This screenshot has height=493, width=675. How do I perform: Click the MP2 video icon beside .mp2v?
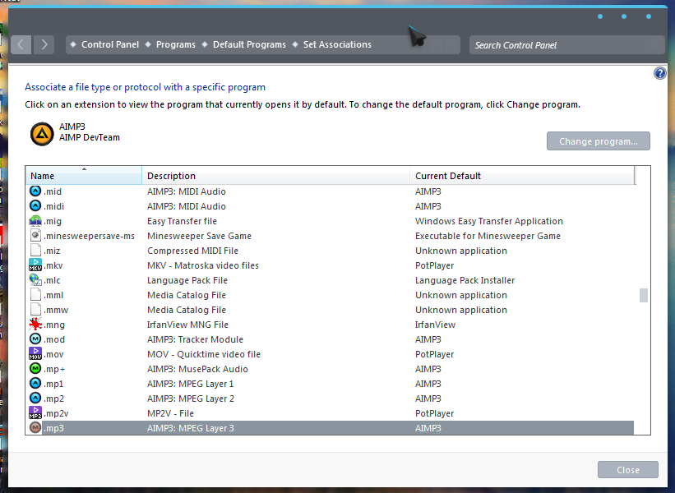coord(35,413)
